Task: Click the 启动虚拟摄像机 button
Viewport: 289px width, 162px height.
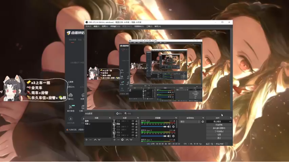Action: click(x=219, y=128)
